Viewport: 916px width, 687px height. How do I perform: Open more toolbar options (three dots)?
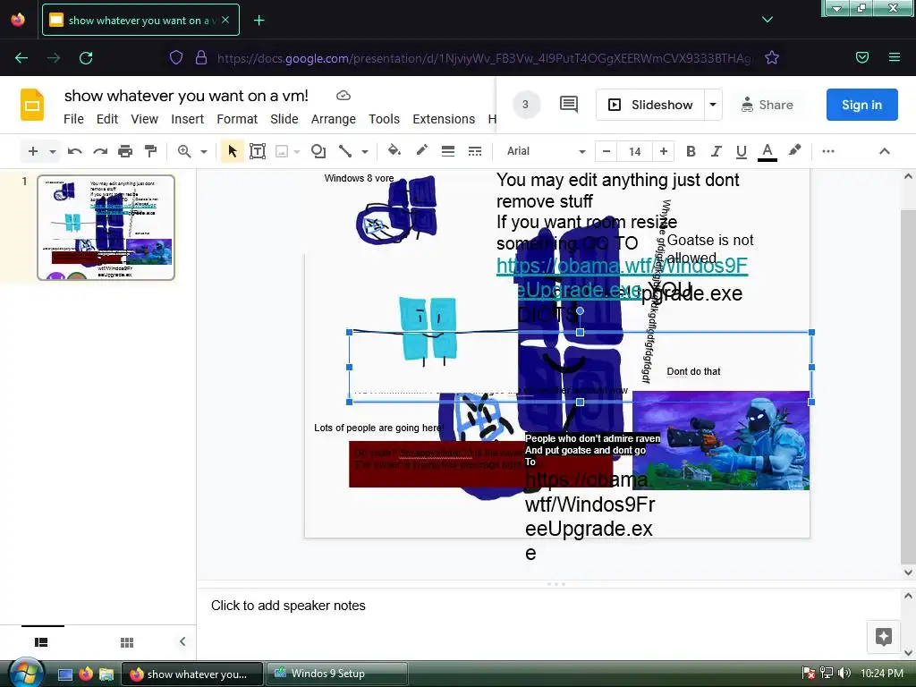(827, 151)
